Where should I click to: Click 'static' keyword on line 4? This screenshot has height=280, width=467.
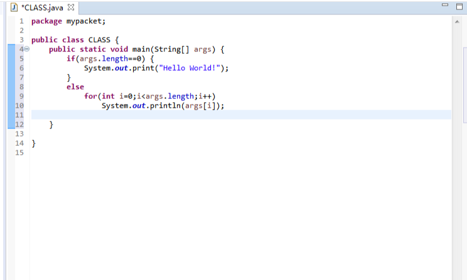(93, 49)
